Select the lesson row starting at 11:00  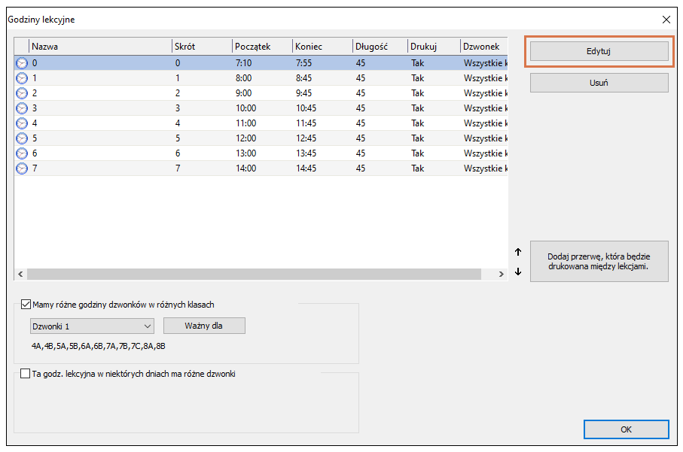tap(261, 123)
